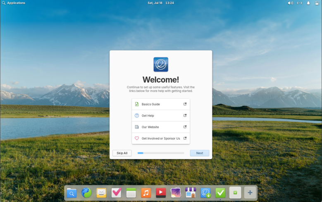
Task: Click the Welcome! heading text
Action: tap(161, 80)
